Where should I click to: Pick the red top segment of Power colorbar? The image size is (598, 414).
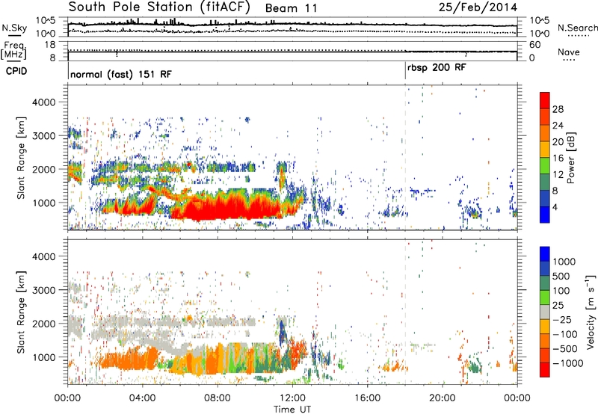click(x=545, y=100)
